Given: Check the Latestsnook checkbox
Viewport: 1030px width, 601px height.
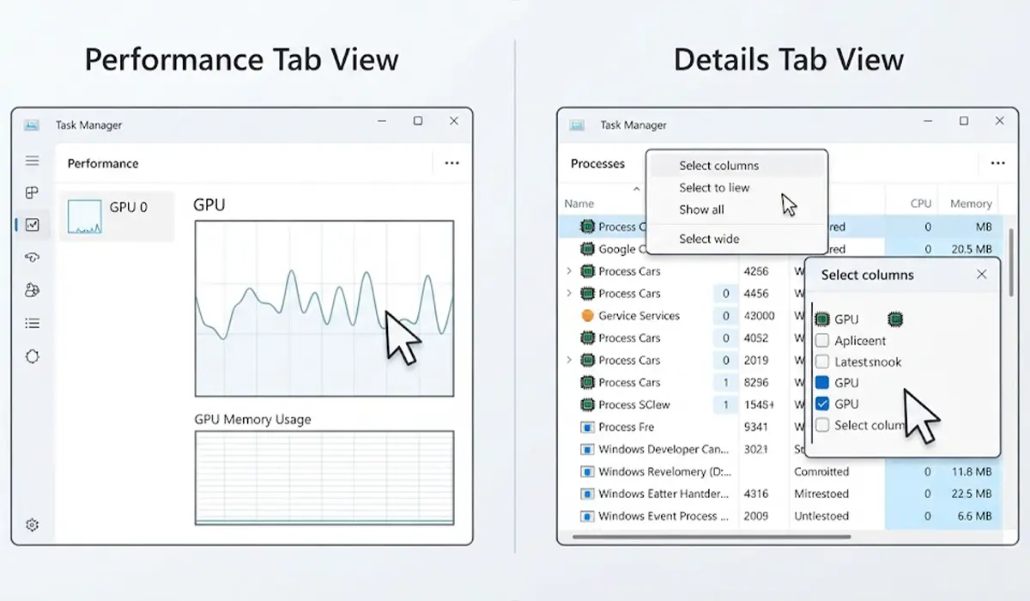Looking at the screenshot, I should point(822,361).
